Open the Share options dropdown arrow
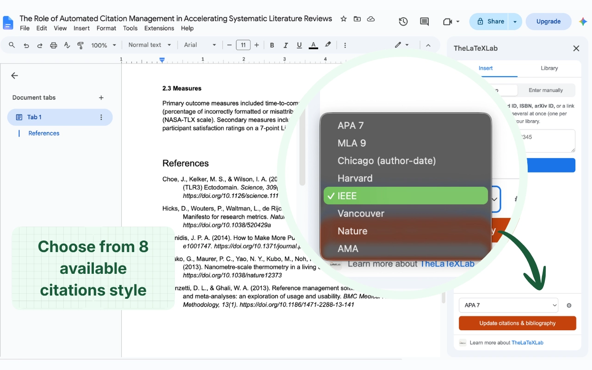The image size is (592, 370). click(515, 21)
